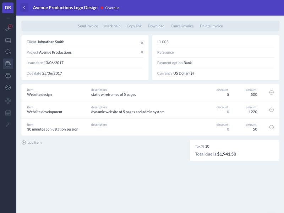
Task: Select the wallet invoices icon in sidebar
Action: 8,64
